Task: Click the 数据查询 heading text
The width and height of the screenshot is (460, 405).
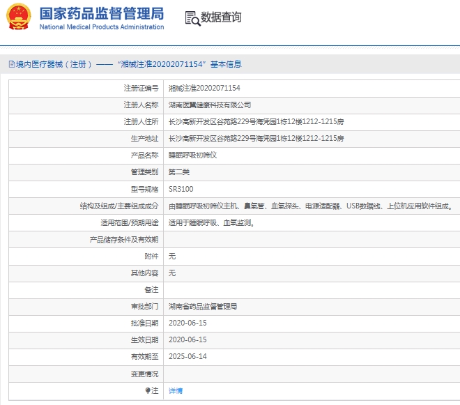Action: point(221,17)
